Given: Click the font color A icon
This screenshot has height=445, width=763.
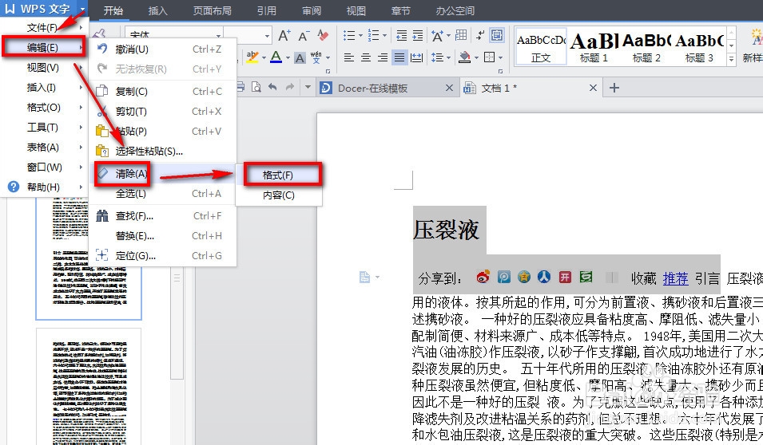Looking at the screenshot, I should [x=276, y=57].
